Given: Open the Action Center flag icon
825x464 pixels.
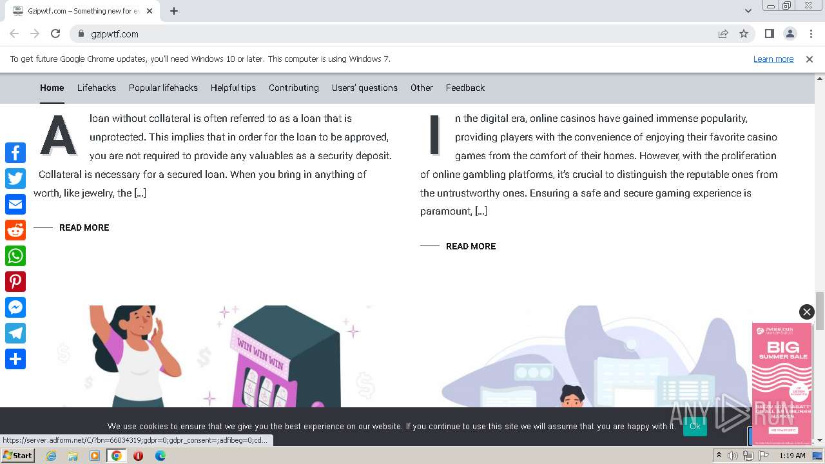Looking at the screenshot, I should [762, 456].
